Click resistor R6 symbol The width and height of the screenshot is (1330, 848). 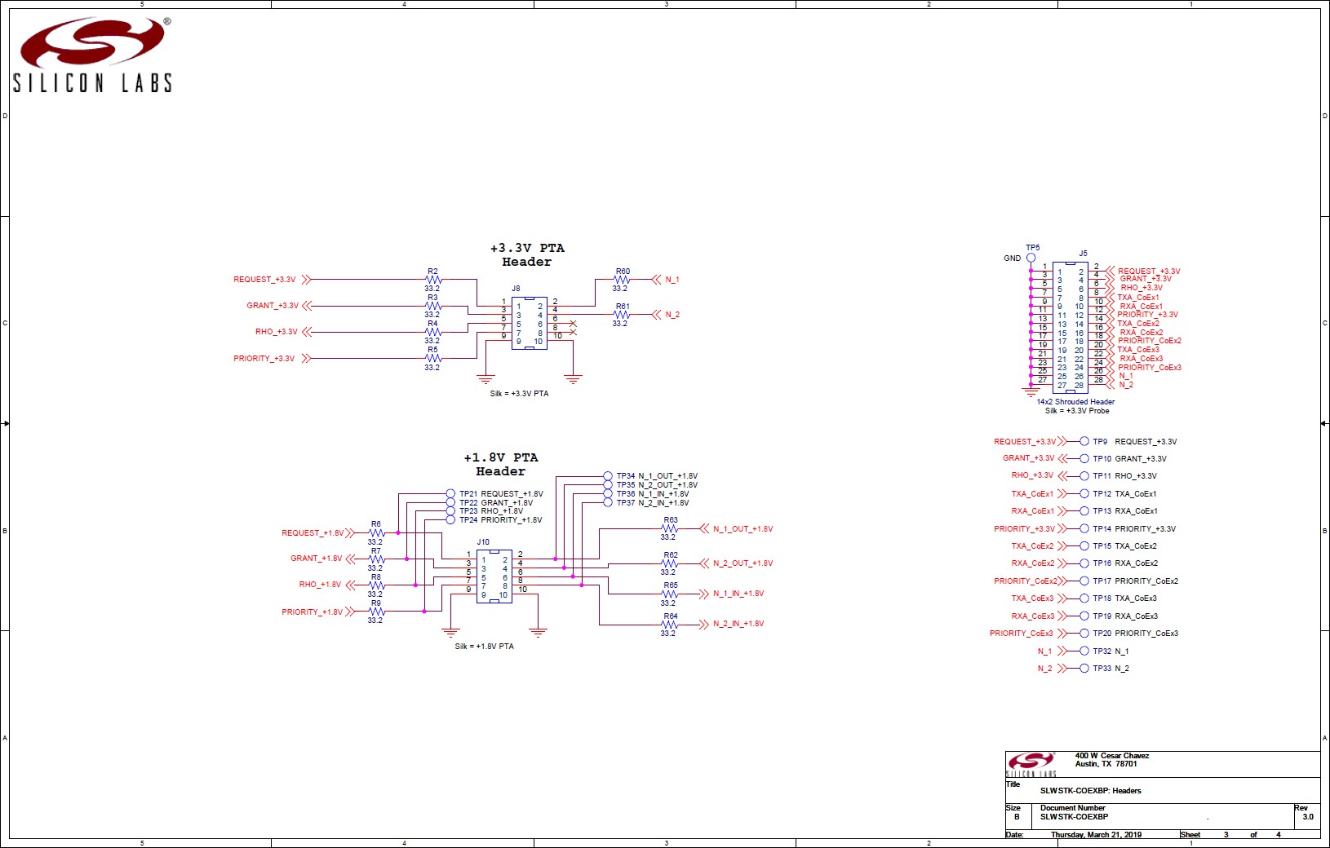click(x=376, y=533)
